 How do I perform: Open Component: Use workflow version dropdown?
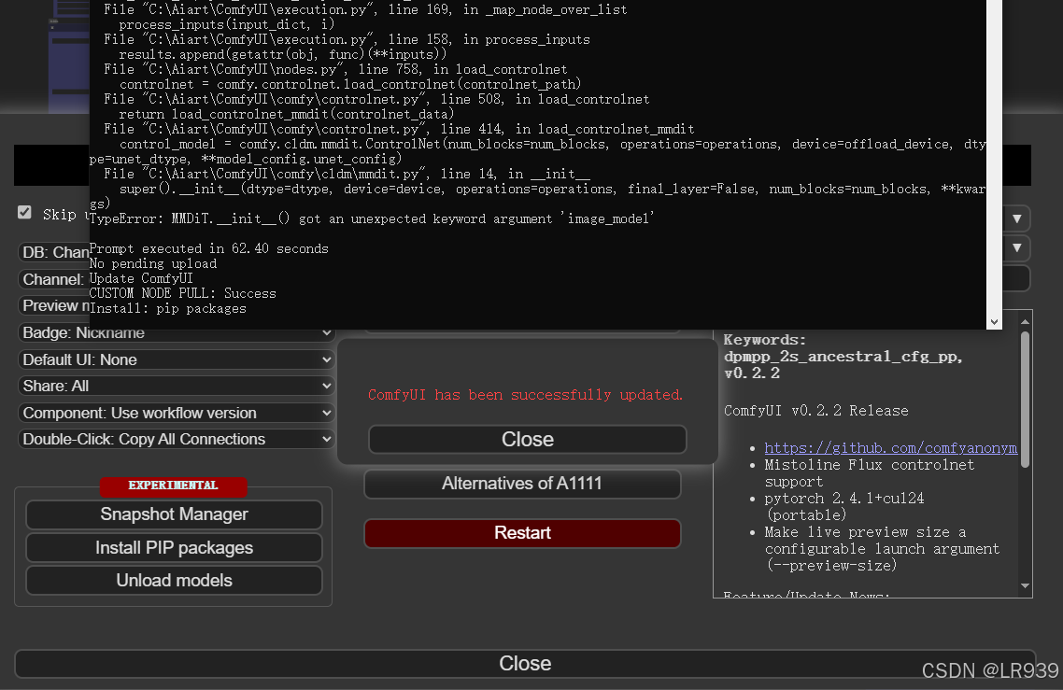(x=177, y=413)
